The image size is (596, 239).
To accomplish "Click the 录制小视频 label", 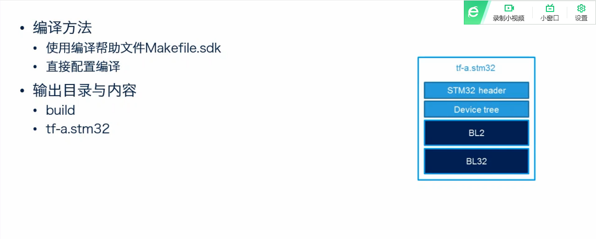I will [x=509, y=18].
